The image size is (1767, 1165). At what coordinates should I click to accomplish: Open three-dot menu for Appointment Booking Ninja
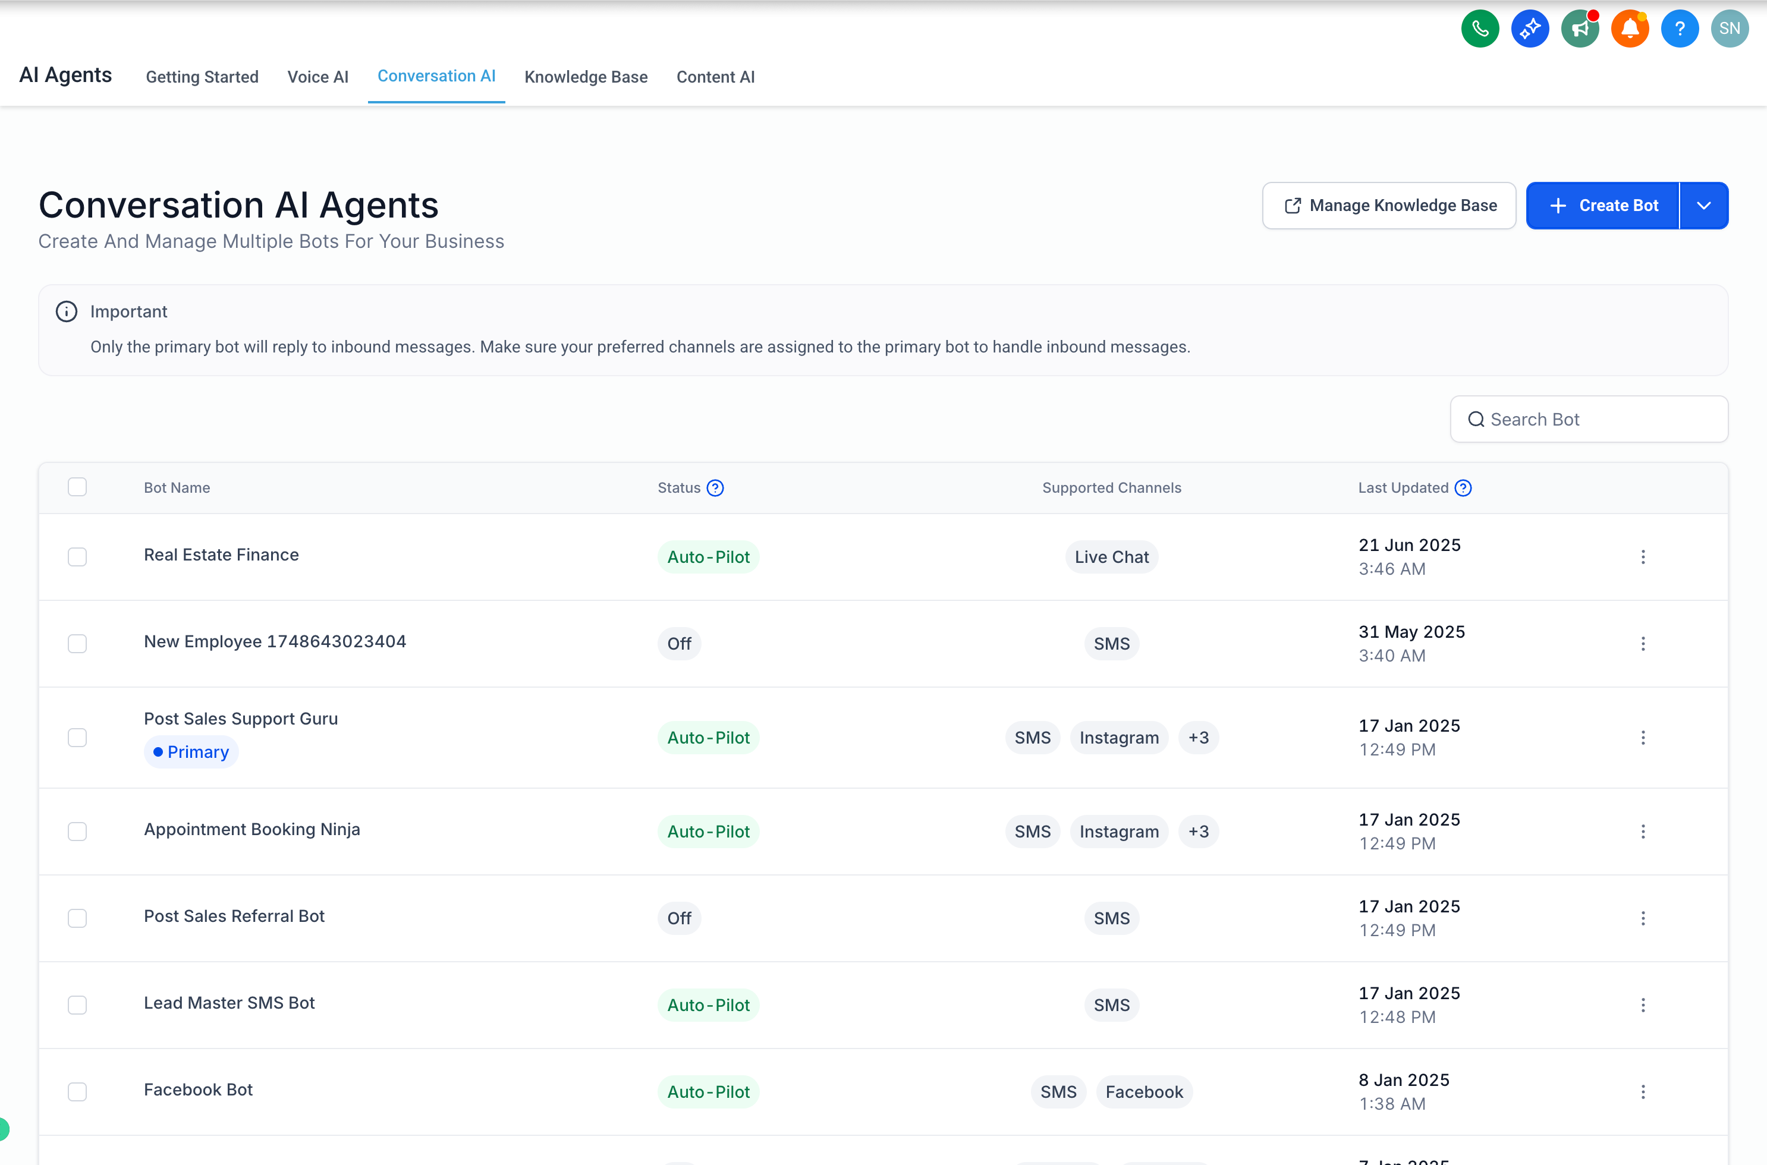(1643, 832)
